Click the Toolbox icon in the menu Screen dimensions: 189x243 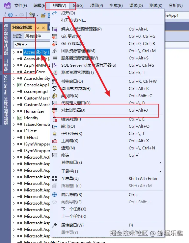click(x=55, y=141)
